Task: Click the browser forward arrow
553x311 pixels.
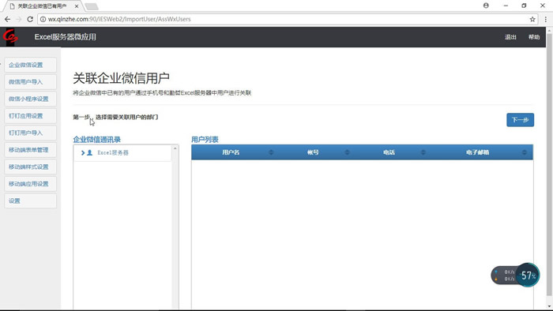Action: (x=19, y=19)
